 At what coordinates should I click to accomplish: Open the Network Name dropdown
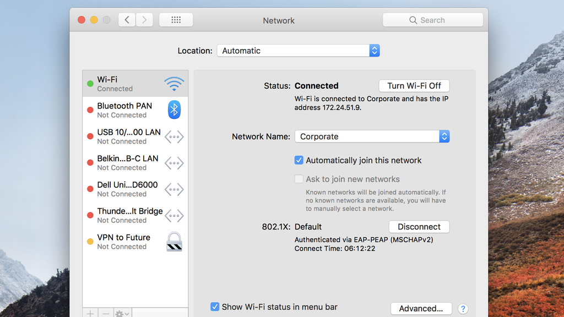click(444, 136)
